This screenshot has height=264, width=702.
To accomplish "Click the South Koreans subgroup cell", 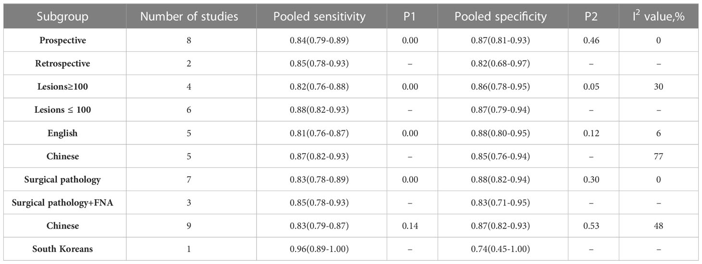I will 63,249.
